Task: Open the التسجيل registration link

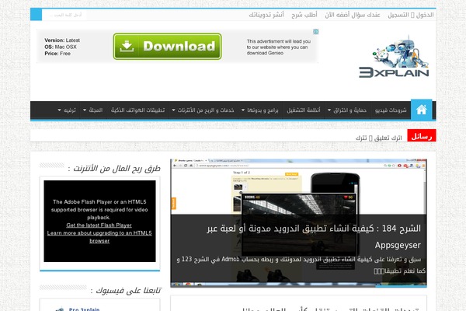Action: pyautogui.click(x=398, y=15)
